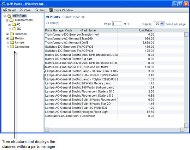Select the Lamps tree label
190x150 pixels.
click(x=20, y=42)
